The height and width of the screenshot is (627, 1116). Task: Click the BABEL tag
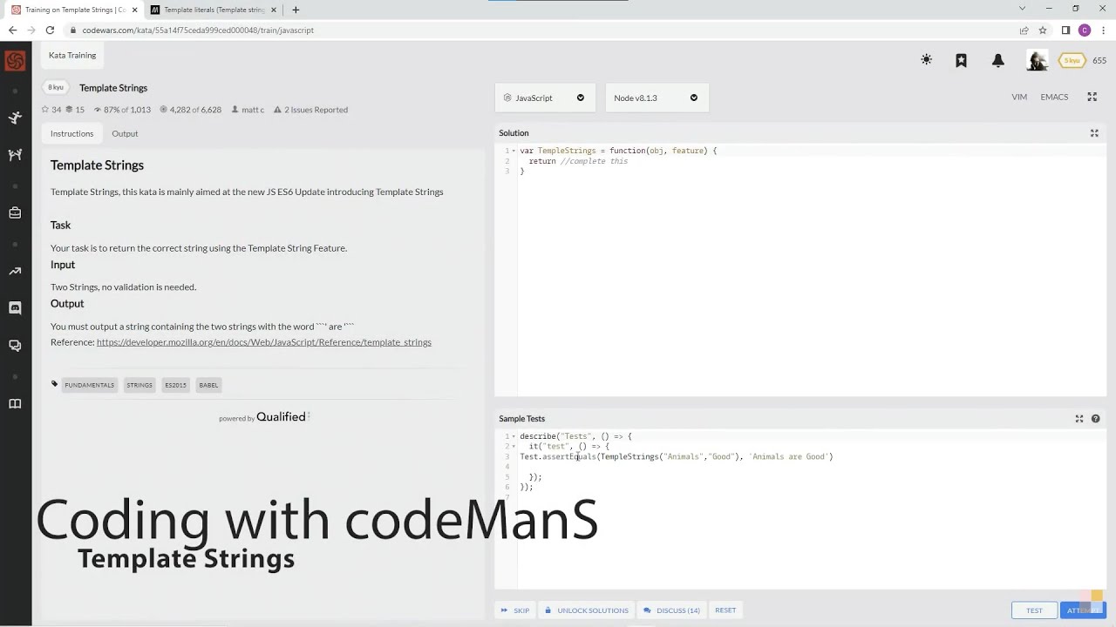click(208, 385)
